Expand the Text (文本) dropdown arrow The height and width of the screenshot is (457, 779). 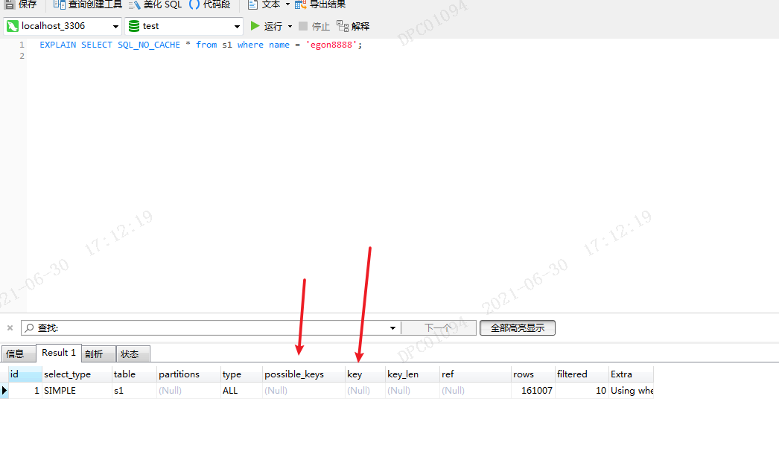coord(287,4)
